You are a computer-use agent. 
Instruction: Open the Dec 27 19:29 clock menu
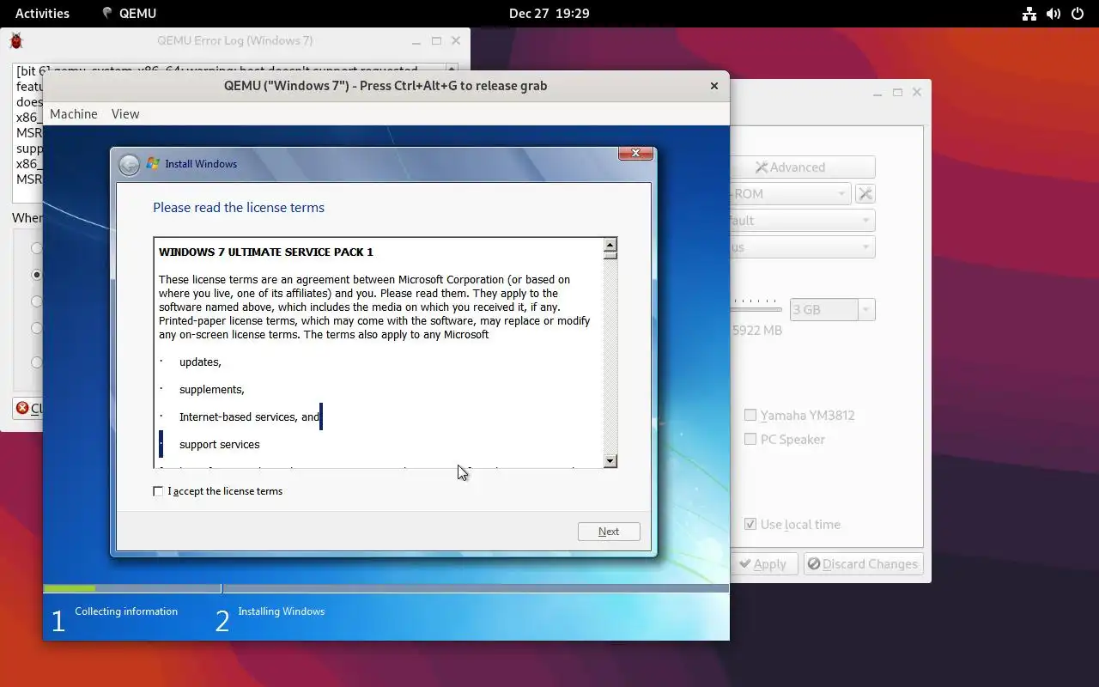coord(549,13)
